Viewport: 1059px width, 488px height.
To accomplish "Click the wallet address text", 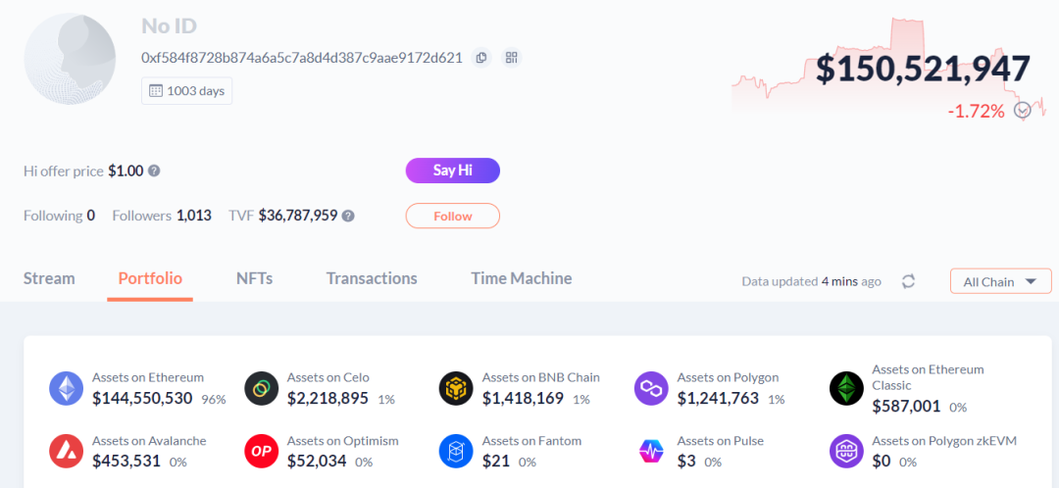I will click(302, 58).
